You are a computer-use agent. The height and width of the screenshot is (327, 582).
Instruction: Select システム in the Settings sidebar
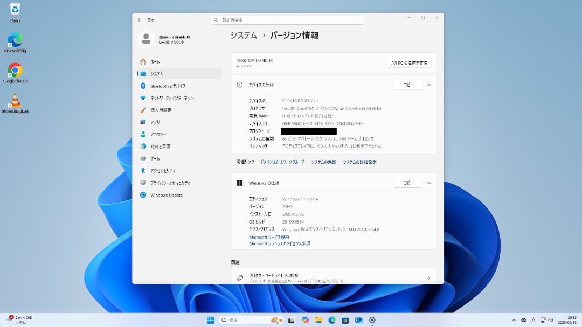coord(179,74)
